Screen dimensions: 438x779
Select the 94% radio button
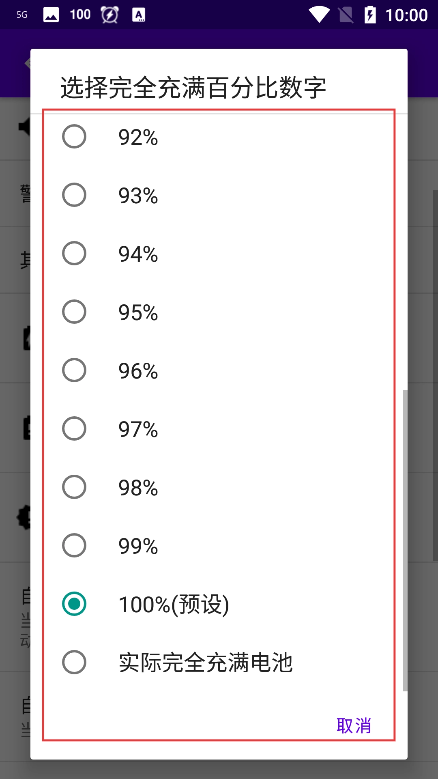tap(74, 254)
